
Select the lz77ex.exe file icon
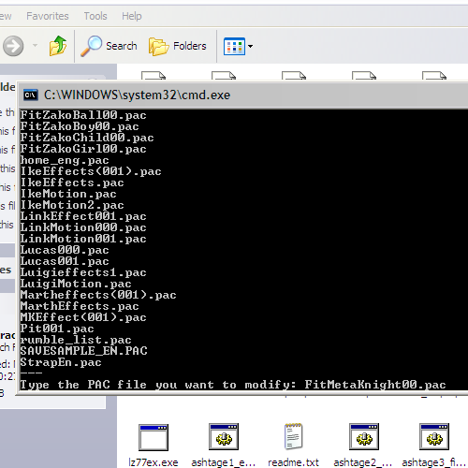tap(154, 437)
